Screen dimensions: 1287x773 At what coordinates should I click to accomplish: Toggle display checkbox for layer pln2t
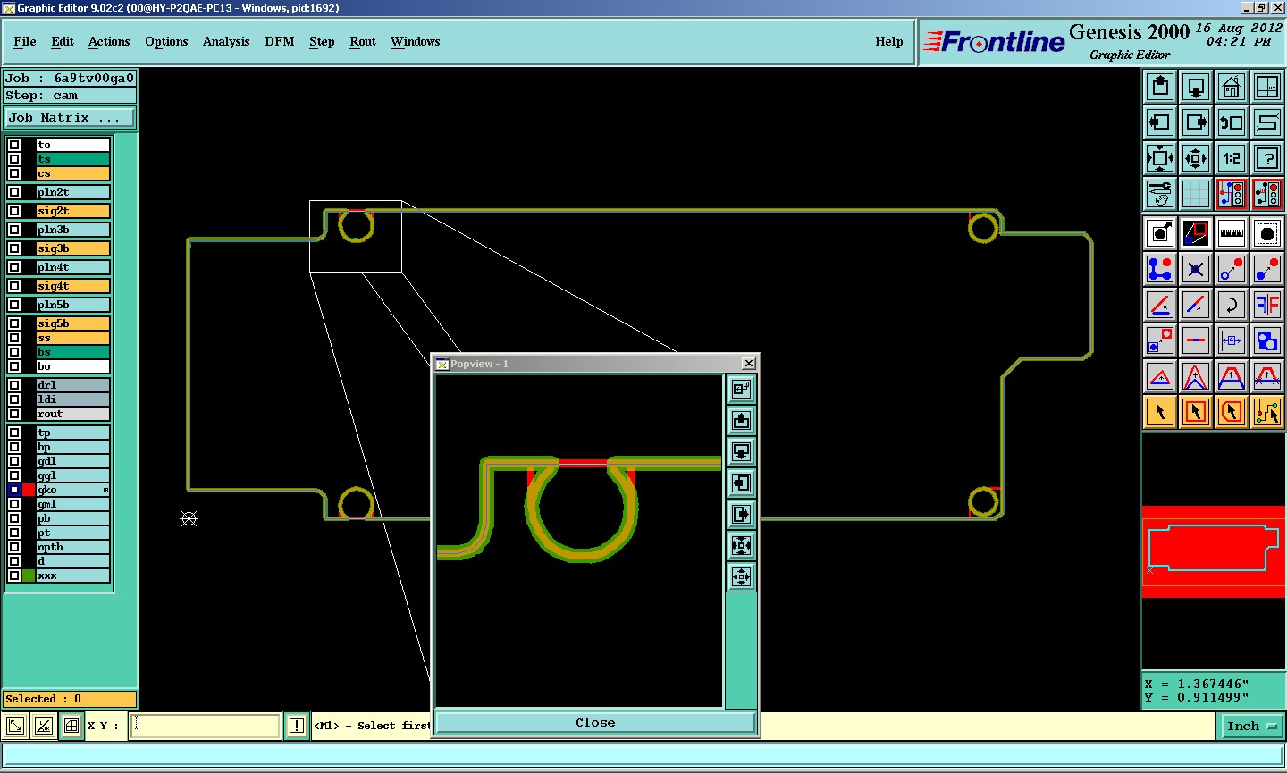point(14,192)
